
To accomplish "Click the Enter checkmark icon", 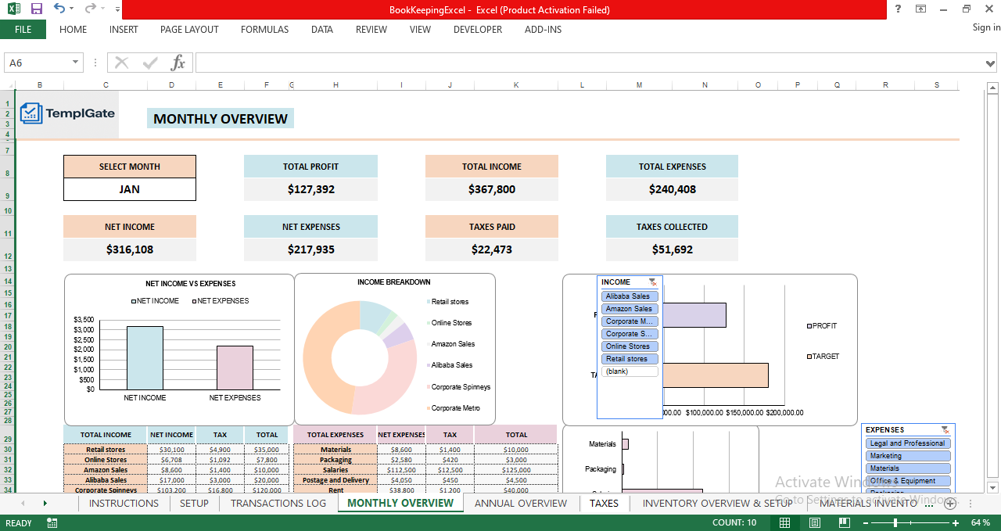I will coord(150,63).
